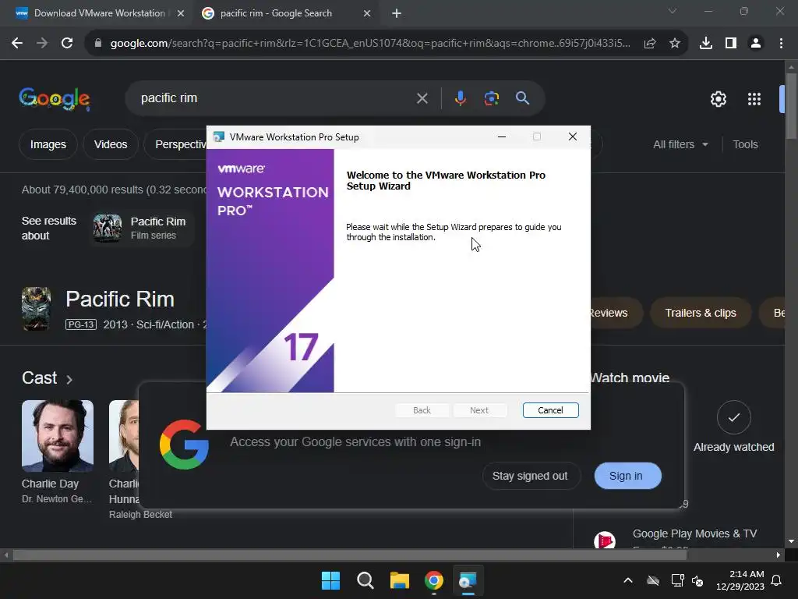Image resolution: width=798 pixels, height=599 pixels.
Task: Click the Google logo
Action: [55, 98]
